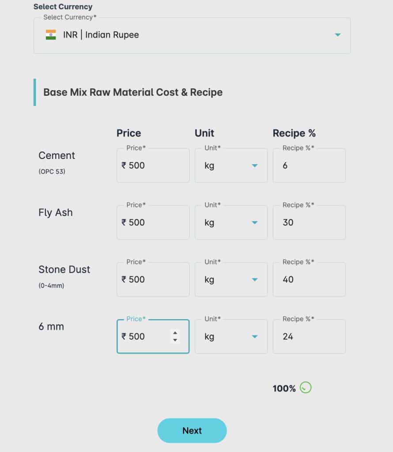Viewport: 393px width, 452px height.
Task: Focus the Cement price field
Action: pos(153,166)
